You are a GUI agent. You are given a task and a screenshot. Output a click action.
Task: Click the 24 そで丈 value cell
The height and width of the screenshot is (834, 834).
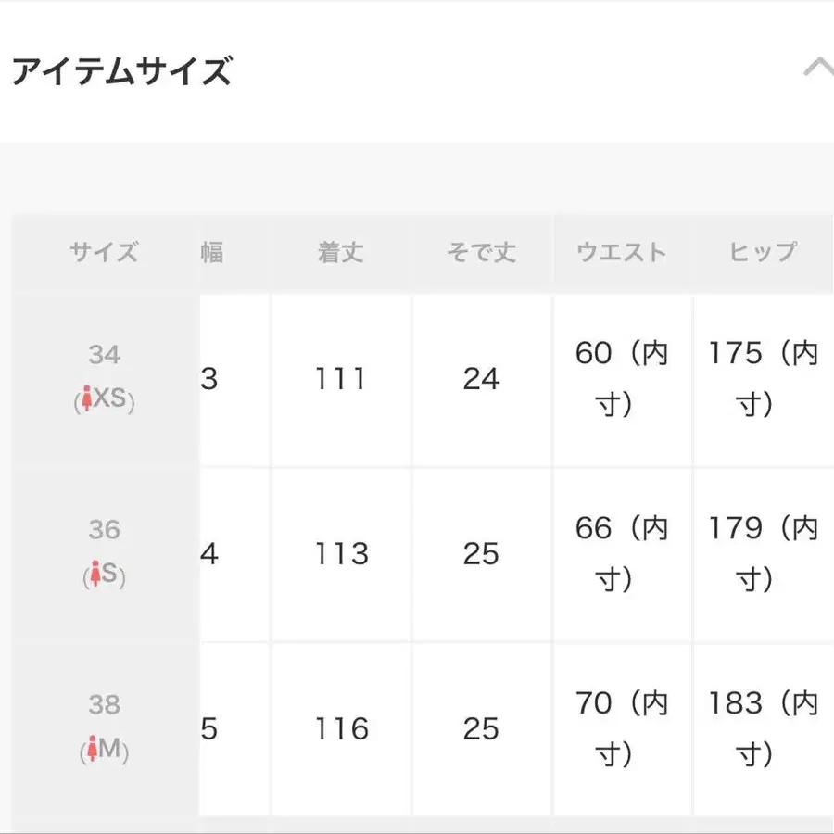point(481,379)
